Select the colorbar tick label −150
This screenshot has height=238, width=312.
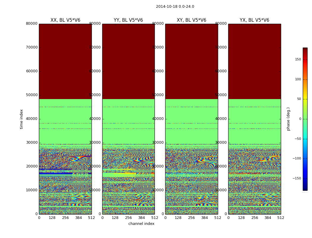tap(297, 178)
